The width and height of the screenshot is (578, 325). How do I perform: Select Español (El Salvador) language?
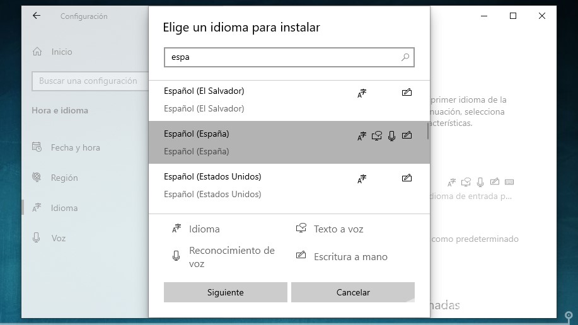tap(289, 100)
